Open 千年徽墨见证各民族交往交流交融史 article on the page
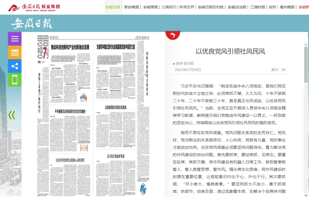Viewport: 309px width, 197px height. pyautogui.click(x=70, y=111)
